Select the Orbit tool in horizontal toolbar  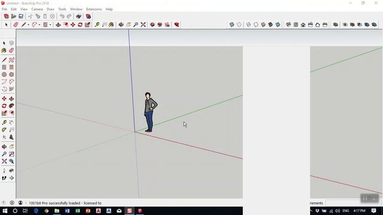coord(121,24)
